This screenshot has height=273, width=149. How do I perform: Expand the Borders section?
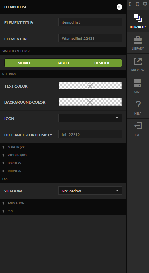(63, 163)
